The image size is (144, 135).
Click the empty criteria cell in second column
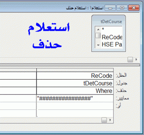pyautogui.click(x=18, y=98)
